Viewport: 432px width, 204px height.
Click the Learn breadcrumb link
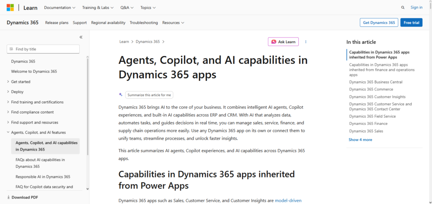(124, 42)
